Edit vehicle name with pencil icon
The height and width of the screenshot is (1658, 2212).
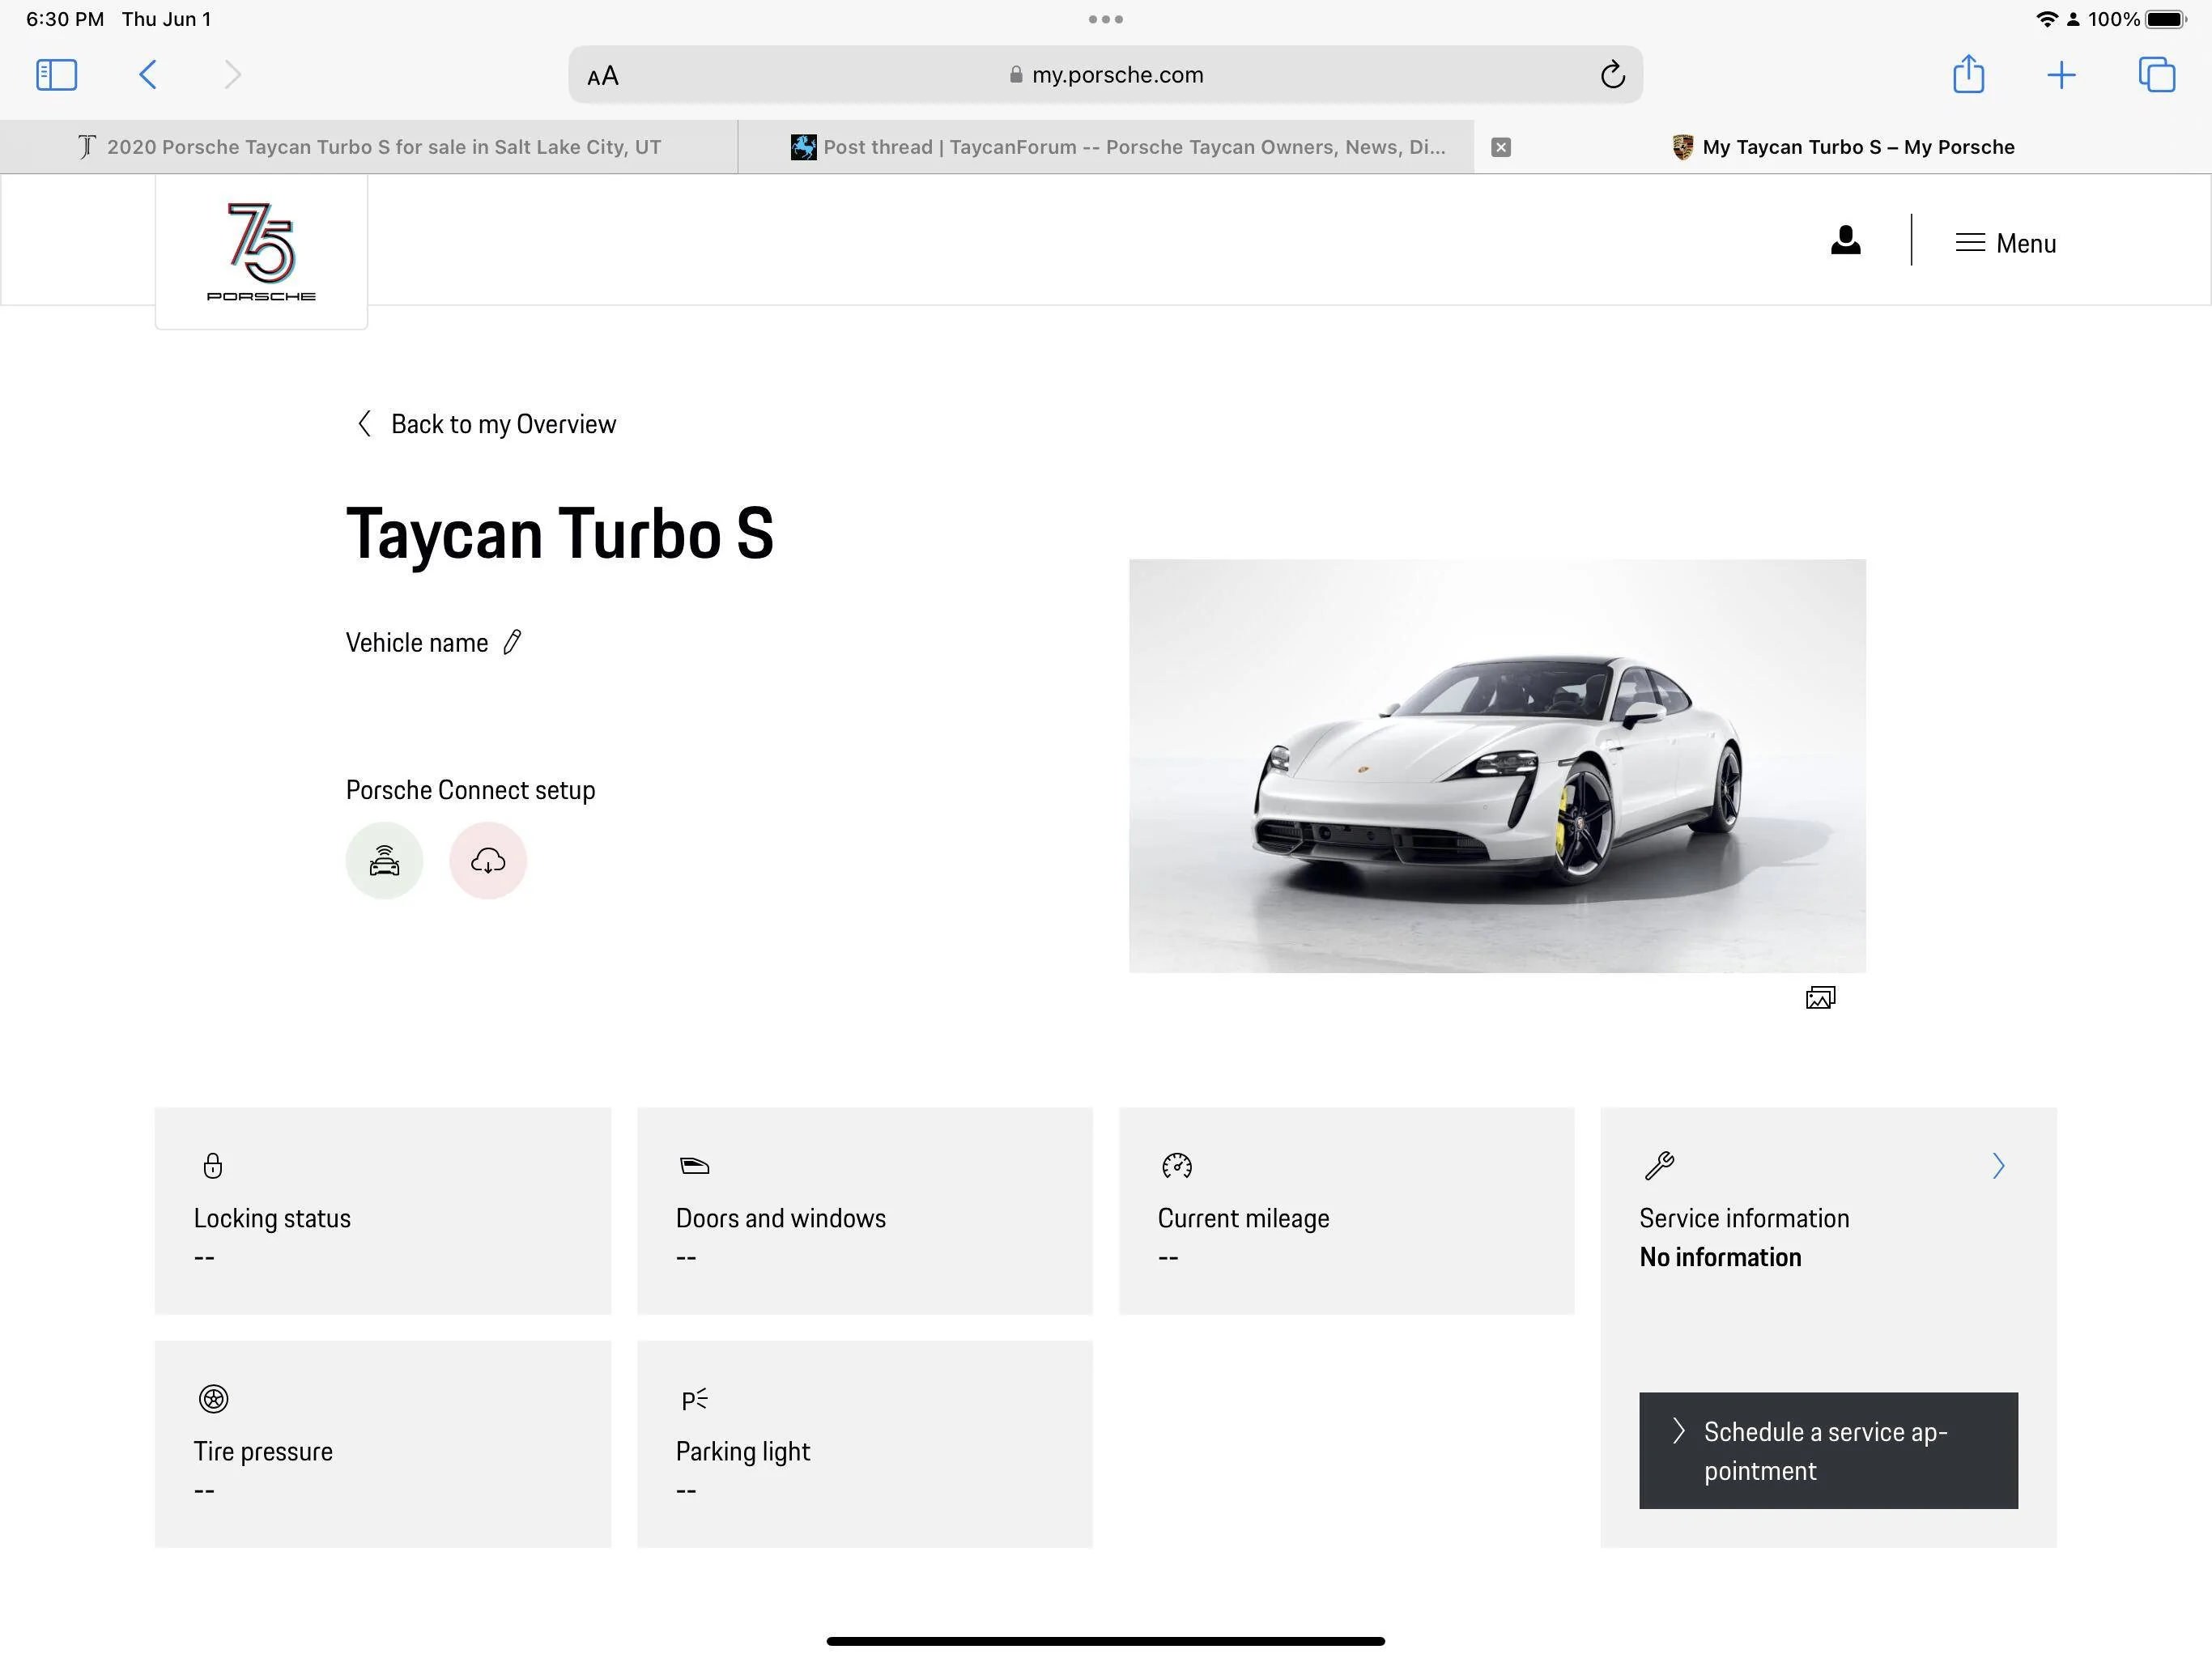[512, 642]
